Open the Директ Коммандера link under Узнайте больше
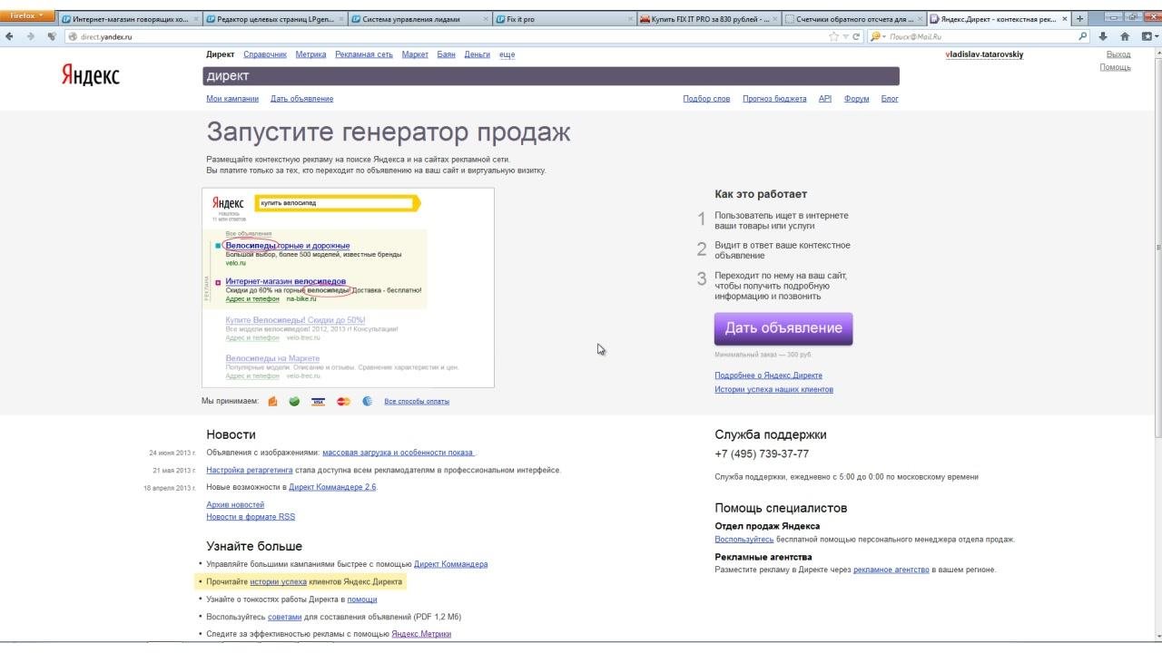This screenshot has width=1162, height=653. (451, 564)
